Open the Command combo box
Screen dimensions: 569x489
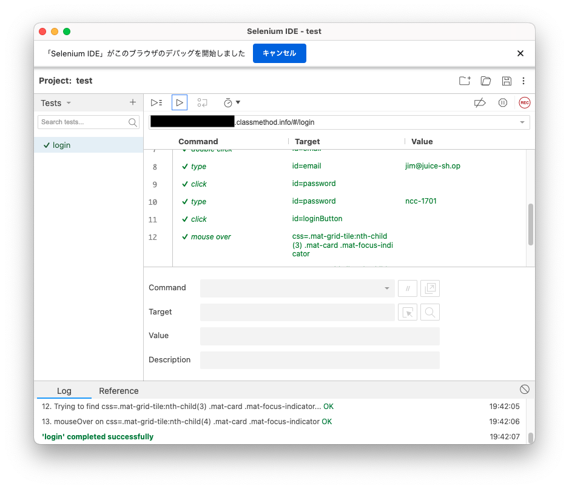[297, 288]
